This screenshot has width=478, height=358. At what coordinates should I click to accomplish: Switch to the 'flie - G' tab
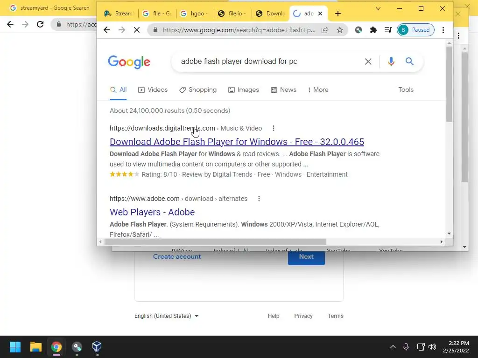point(158,14)
